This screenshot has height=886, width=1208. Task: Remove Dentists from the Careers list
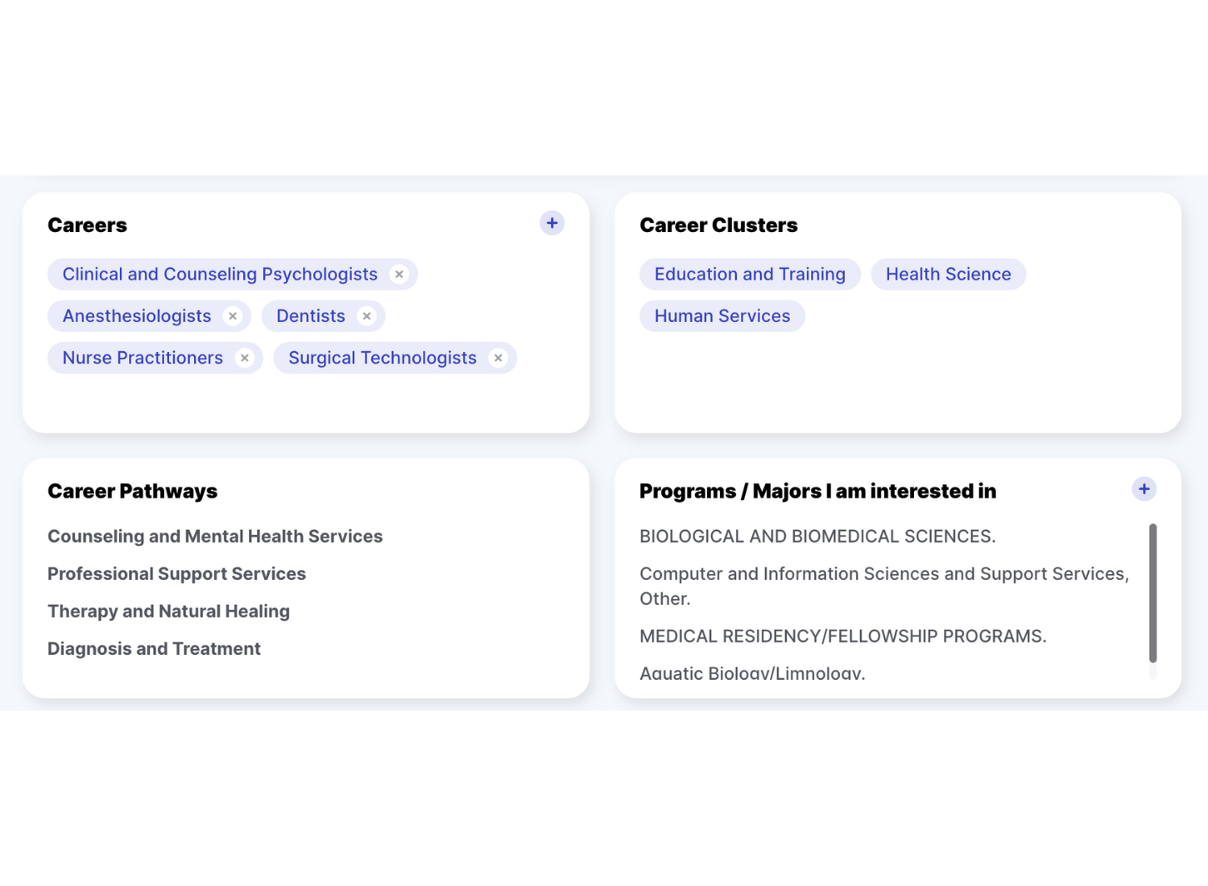click(x=366, y=316)
